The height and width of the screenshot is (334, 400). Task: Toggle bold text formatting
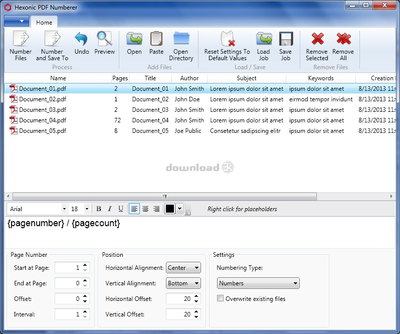(99, 209)
